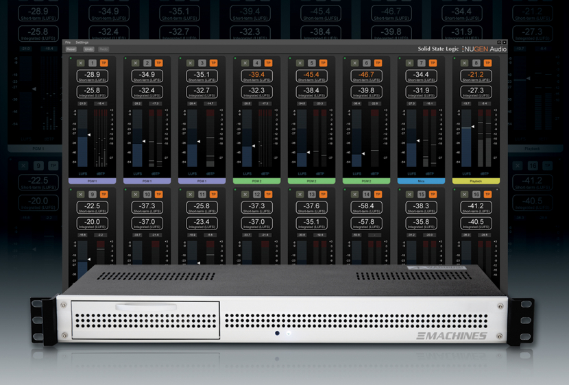Select the meter number 6 button
Image resolution: width=569 pixels, height=385 pixels.
(367, 63)
